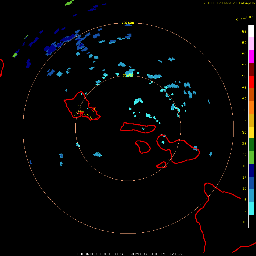Pick the bright red legend swatch
Viewport: 256px width, 256px height.
(251, 82)
